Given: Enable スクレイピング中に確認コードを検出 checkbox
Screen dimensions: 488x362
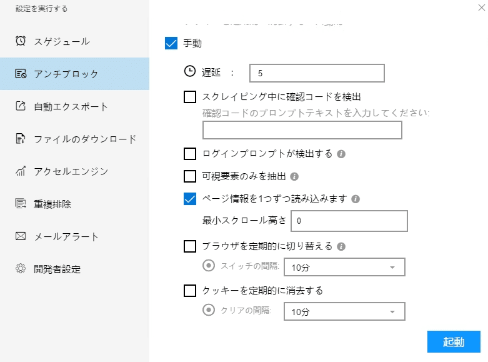Looking at the screenshot, I should pos(190,97).
